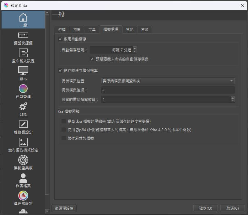Open 備份檔案位置 dropdown
248x215 pixels.
coord(168,81)
